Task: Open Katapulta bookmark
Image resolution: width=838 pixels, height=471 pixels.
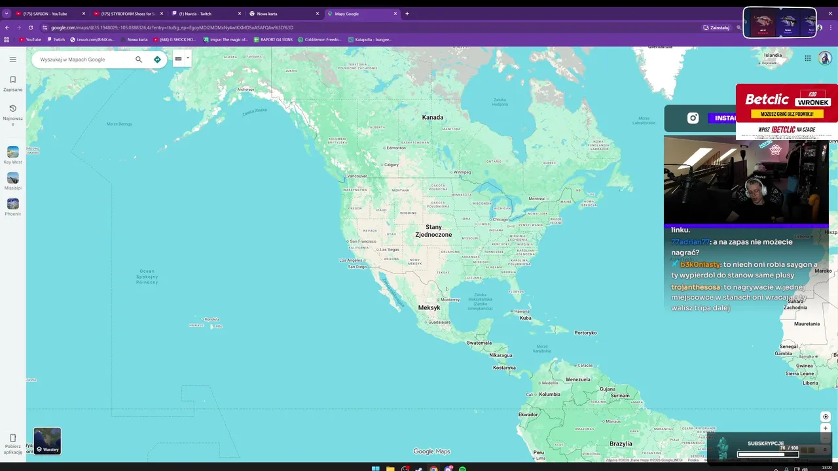Action: 370,39
